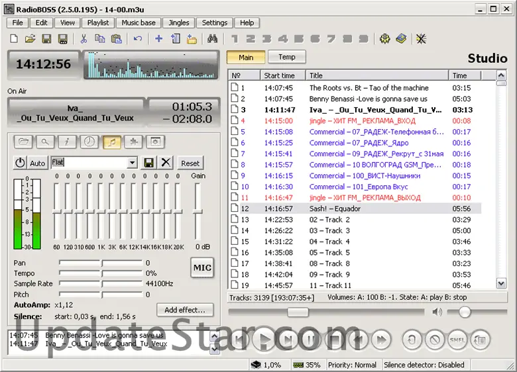Toggle the Auto equalizer button
517x372 pixels.
pos(38,163)
